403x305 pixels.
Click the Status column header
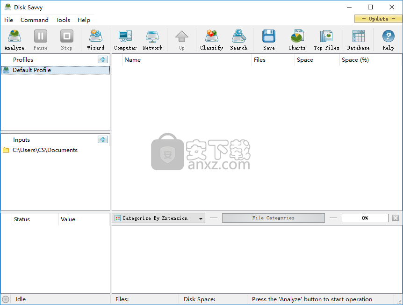tap(35, 219)
